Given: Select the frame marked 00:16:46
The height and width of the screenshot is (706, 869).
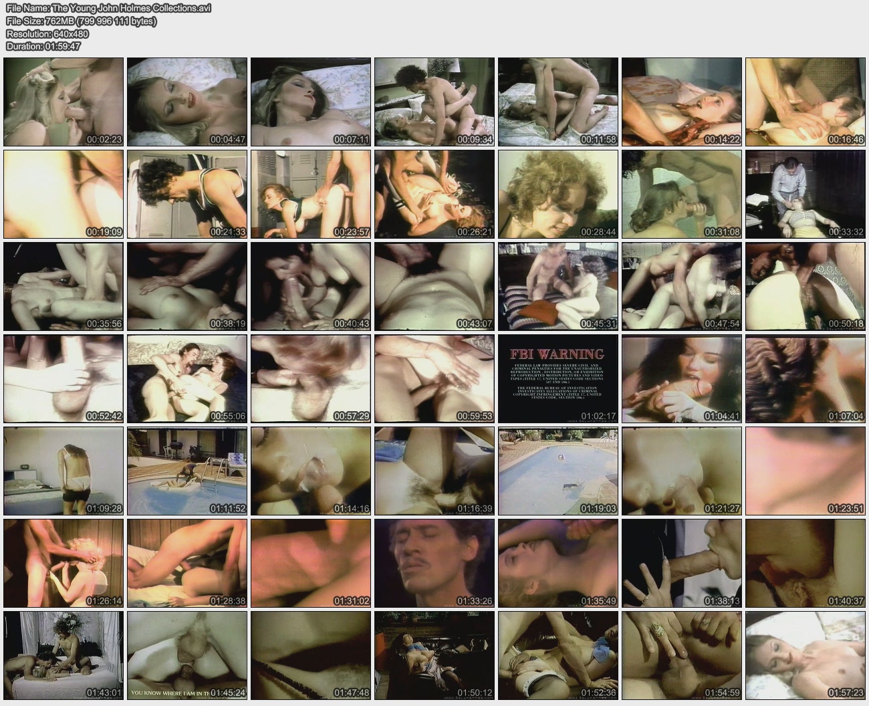Looking at the screenshot, I should click(805, 102).
